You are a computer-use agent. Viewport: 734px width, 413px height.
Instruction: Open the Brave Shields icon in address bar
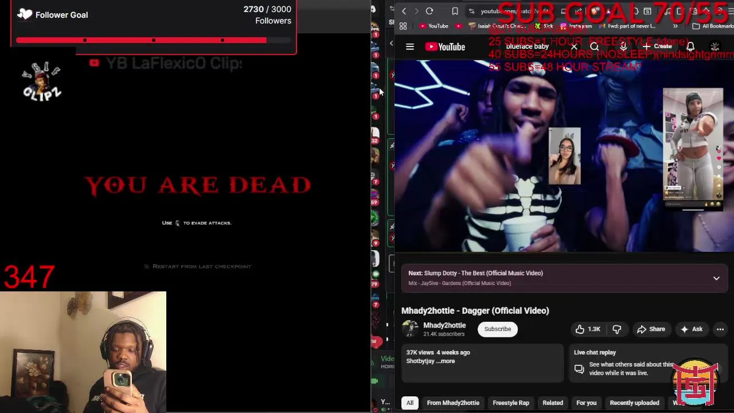pos(595,11)
